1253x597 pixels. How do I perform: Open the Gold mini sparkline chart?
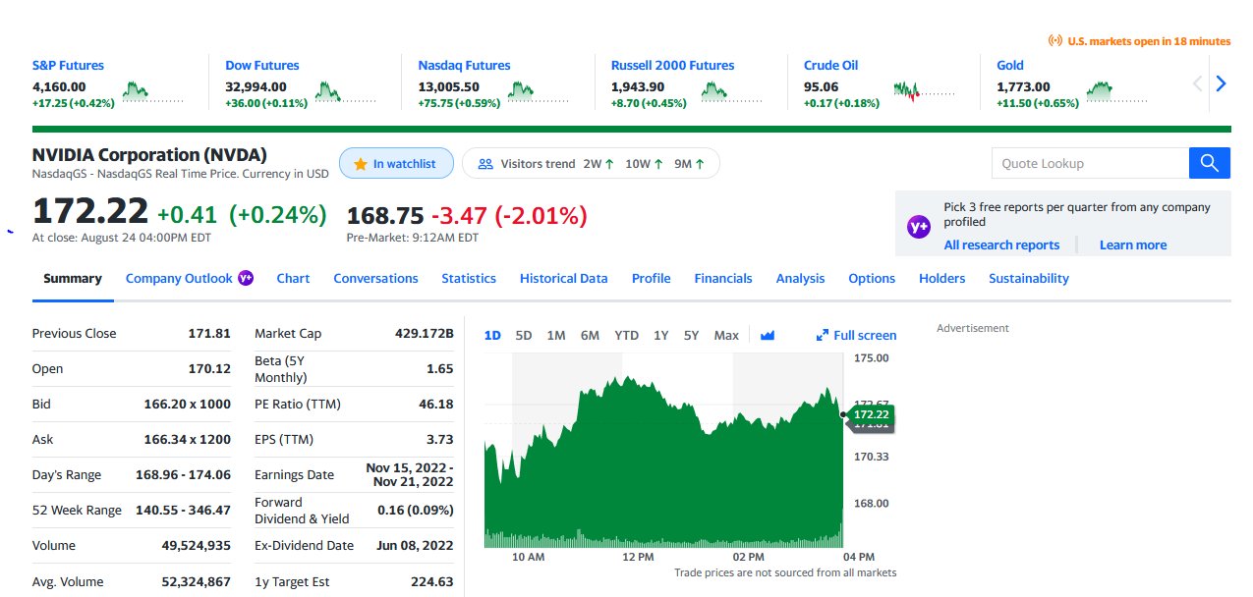1116,92
